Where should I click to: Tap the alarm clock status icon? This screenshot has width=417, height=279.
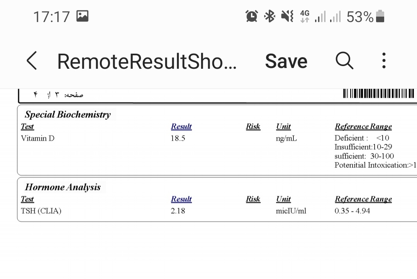pos(252,16)
